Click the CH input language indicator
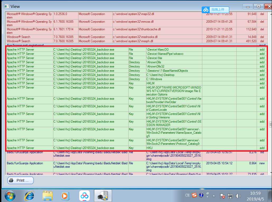 pyautogui.click(x=187, y=195)
